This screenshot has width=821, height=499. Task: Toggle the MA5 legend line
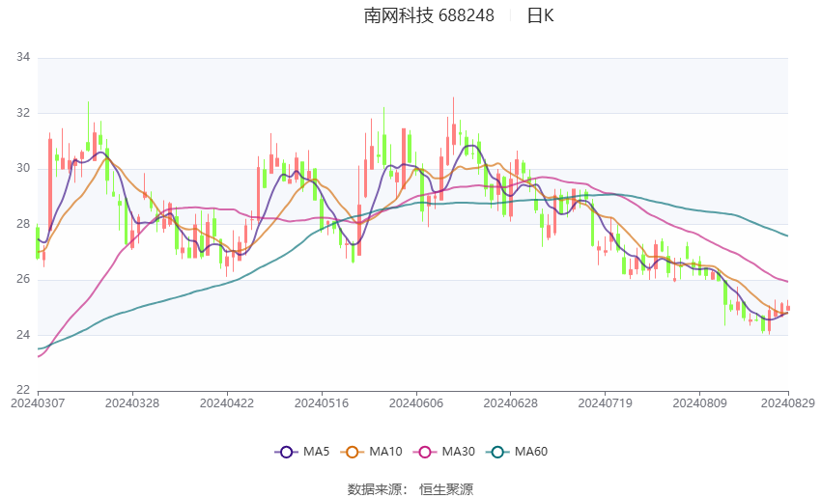click(302, 452)
